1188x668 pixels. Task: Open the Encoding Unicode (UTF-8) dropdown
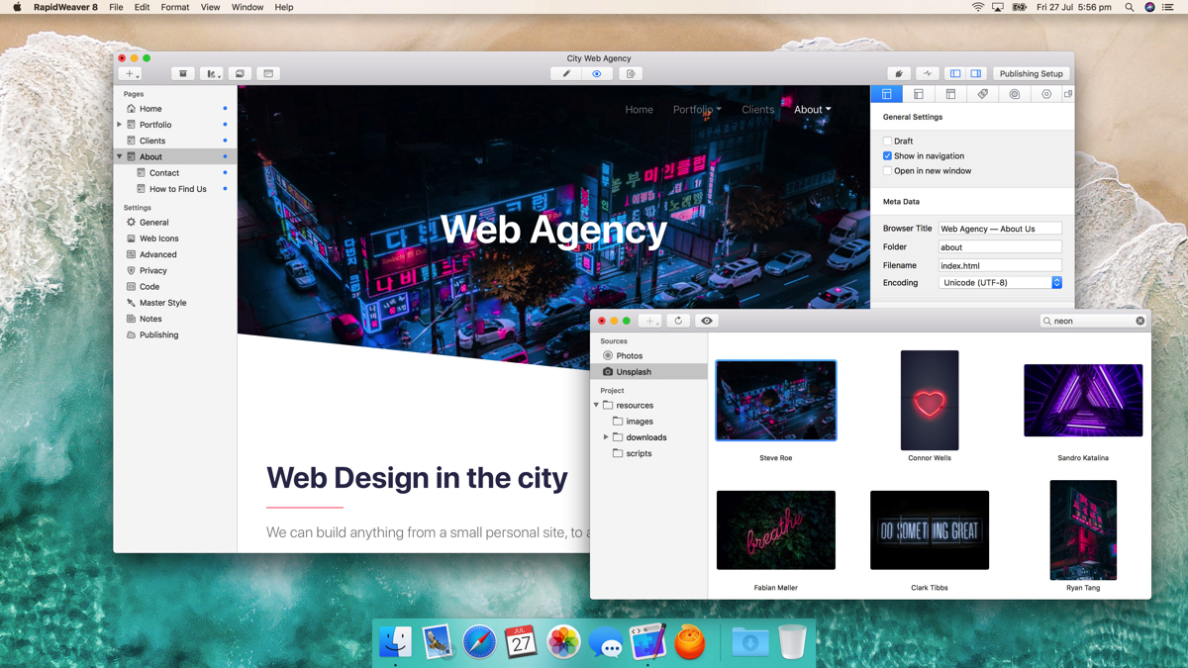1000,283
